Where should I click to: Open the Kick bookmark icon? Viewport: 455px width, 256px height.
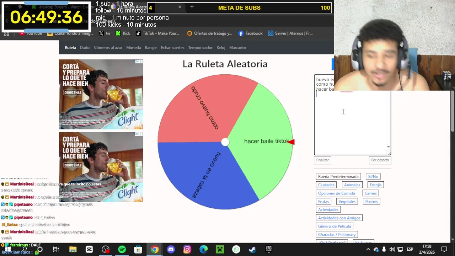coord(119,33)
